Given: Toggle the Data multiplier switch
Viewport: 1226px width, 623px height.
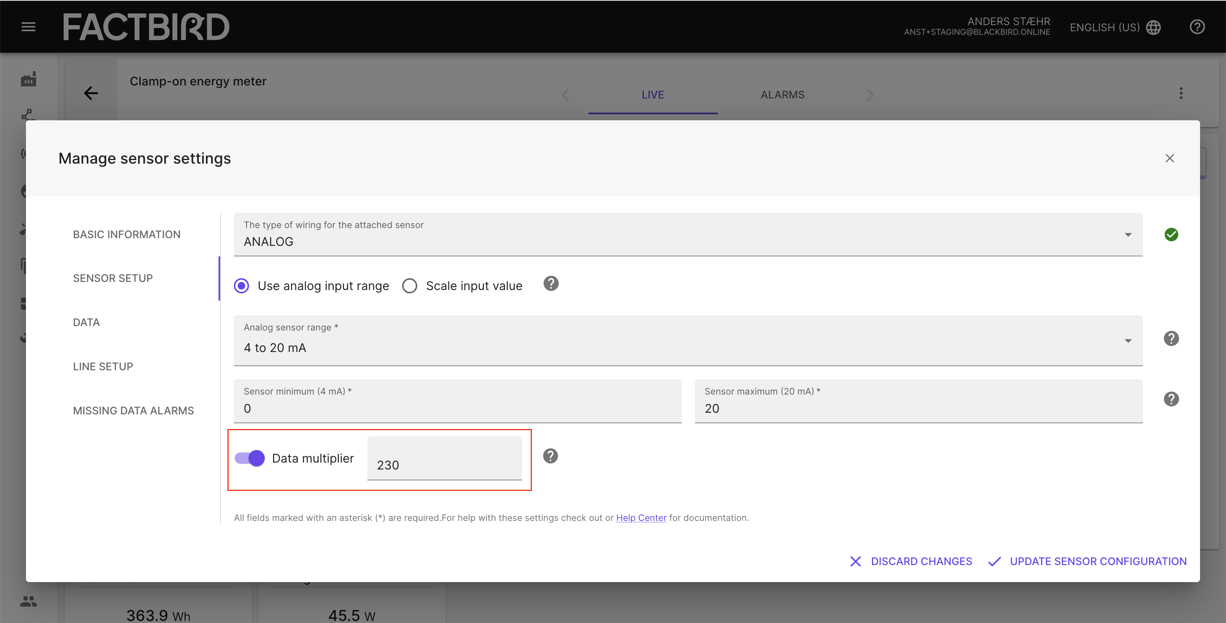Looking at the screenshot, I should coord(250,459).
